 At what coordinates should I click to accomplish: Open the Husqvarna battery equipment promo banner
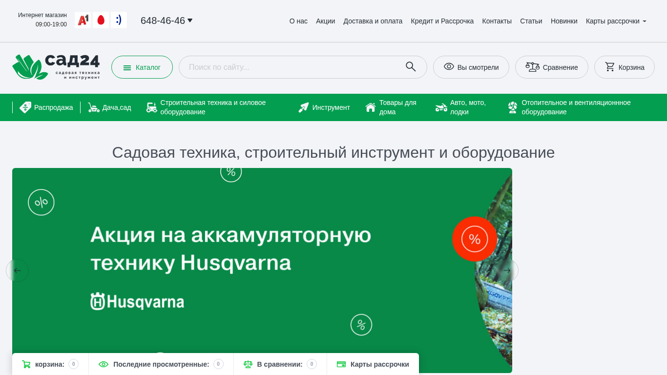coord(262,271)
